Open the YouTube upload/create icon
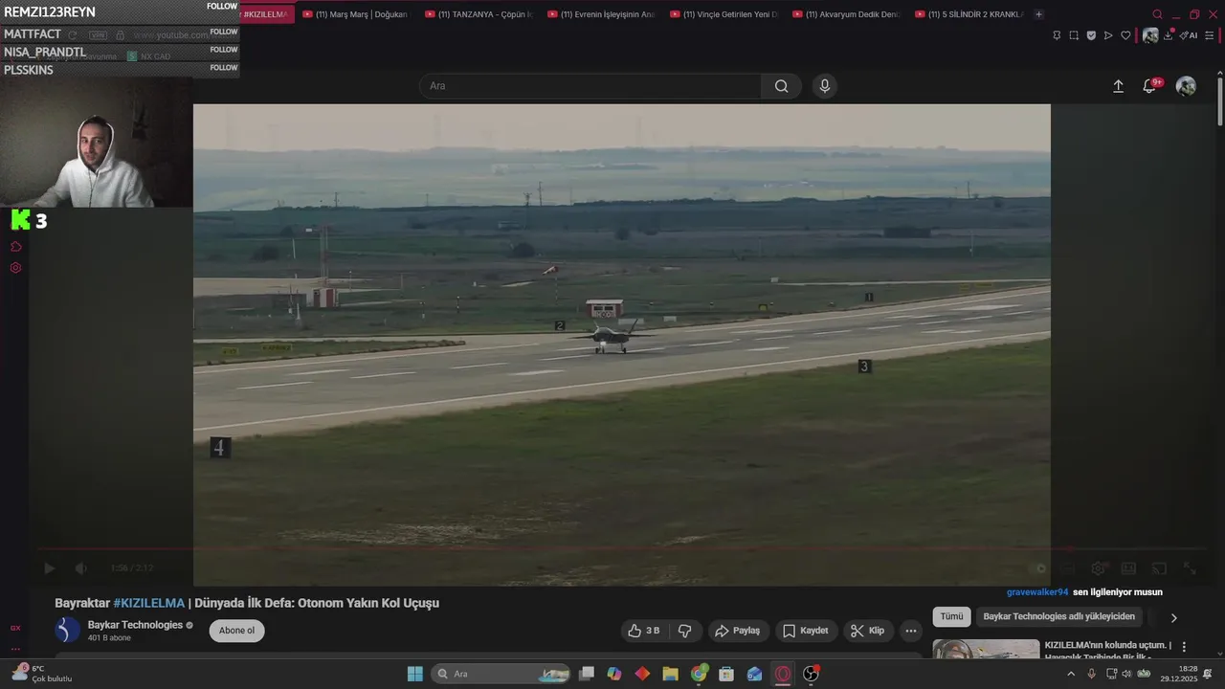This screenshot has height=689, width=1225. tap(1118, 86)
